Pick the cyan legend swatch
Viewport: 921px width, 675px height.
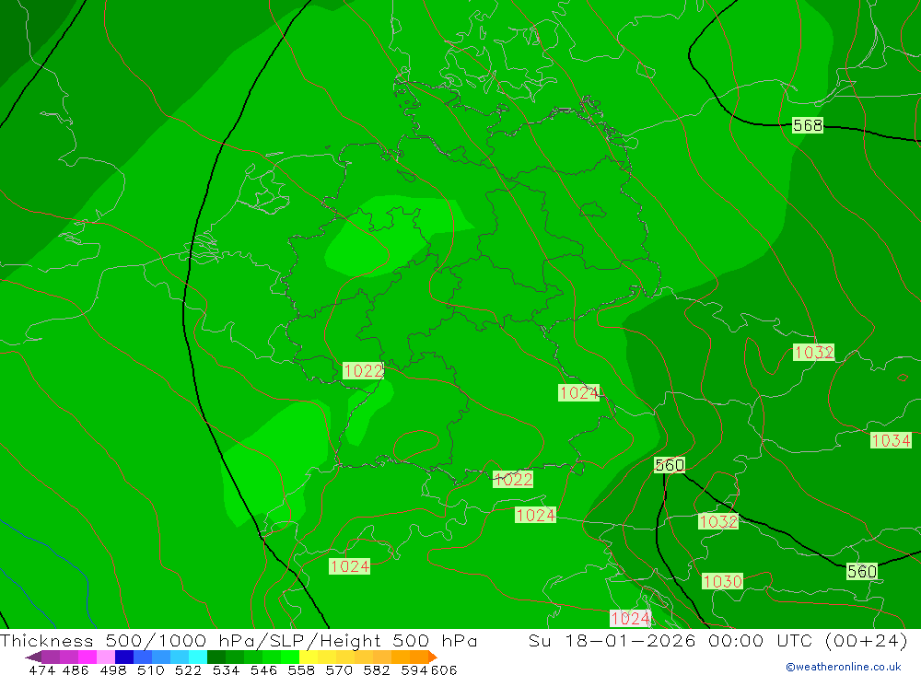point(198,657)
